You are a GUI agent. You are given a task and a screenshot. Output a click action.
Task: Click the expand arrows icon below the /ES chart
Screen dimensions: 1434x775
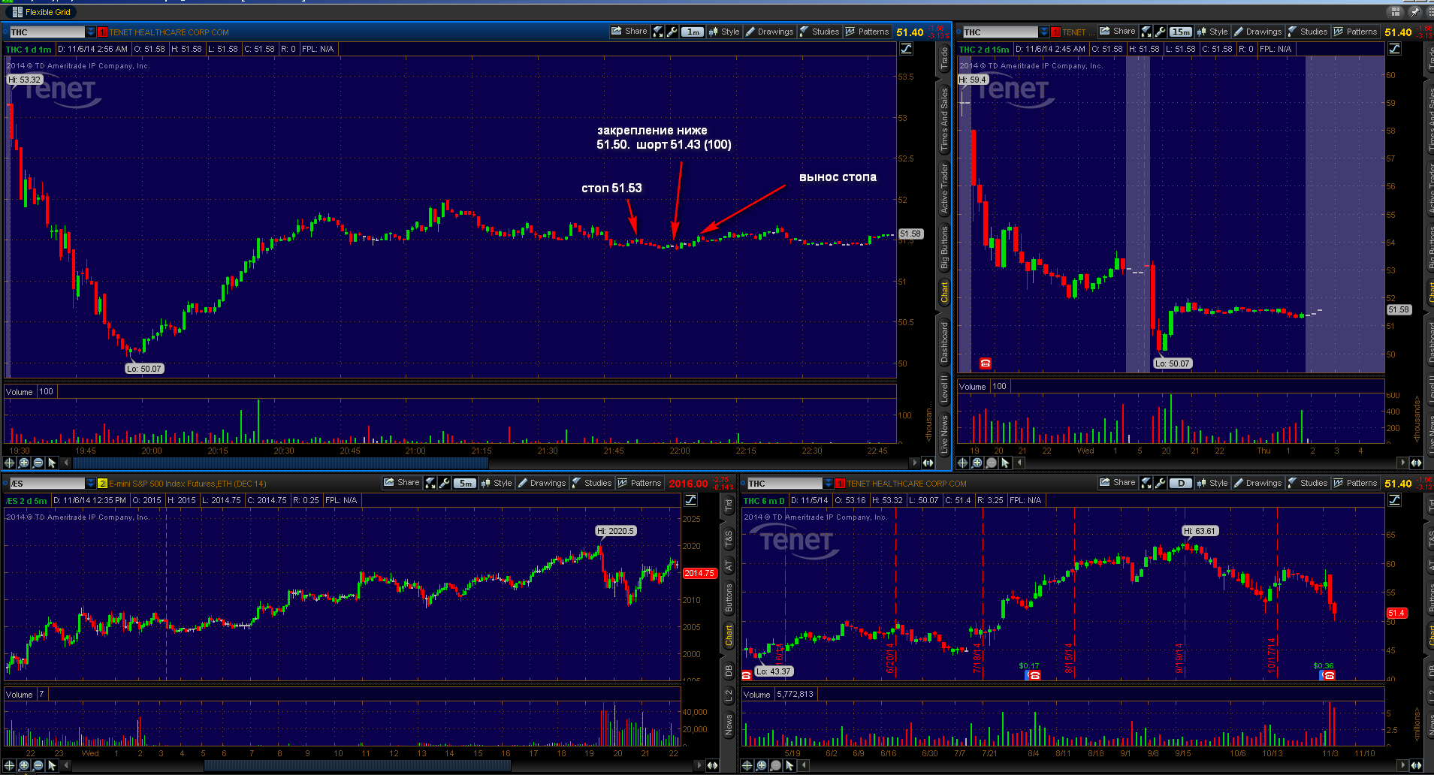pyautogui.click(x=712, y=765)
